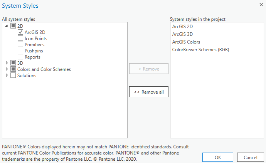
Task: Check the Icon Points checkbox
Action: pos(21,39)
